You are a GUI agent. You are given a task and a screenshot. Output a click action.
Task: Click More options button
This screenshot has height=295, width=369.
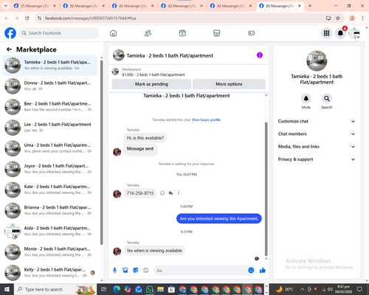(229, 84)
